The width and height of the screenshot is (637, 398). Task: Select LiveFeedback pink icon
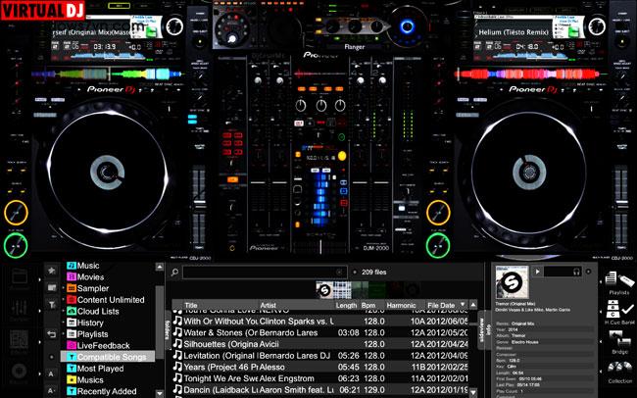(72, 346)
